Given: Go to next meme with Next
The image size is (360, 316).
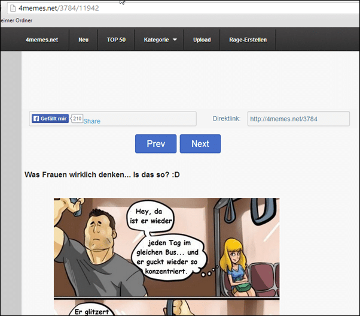Looking at the screenshot, I should [x=200, y=144].
